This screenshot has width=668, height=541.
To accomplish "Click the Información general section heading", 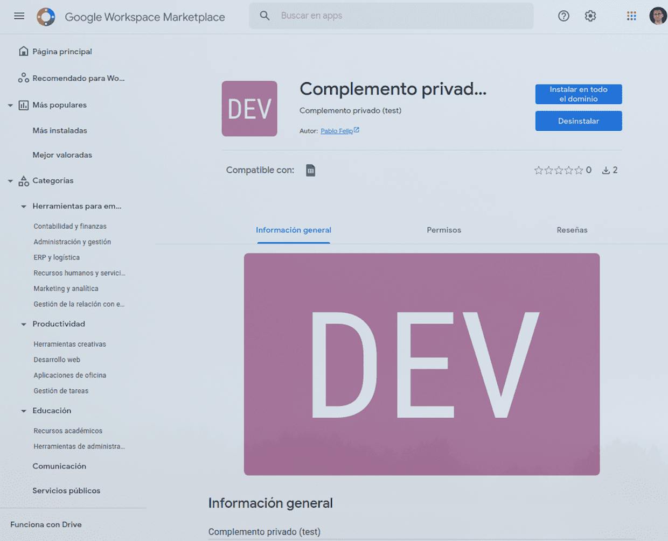I will coord(270,503).
